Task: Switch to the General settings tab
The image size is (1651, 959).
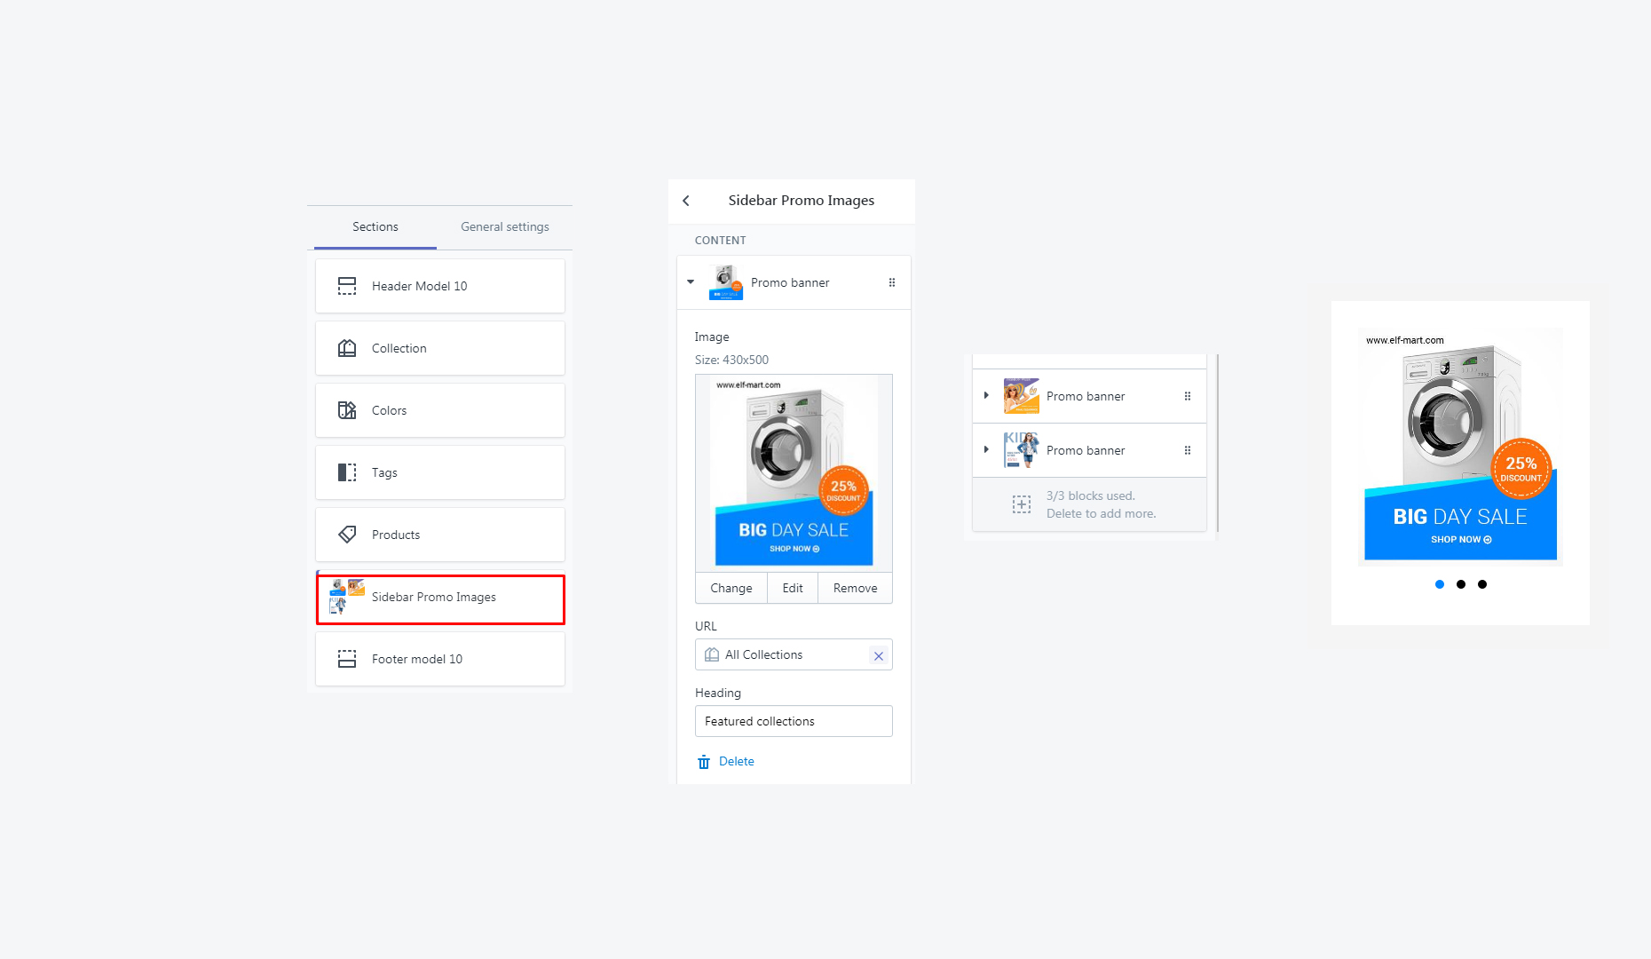Action: 504,227
